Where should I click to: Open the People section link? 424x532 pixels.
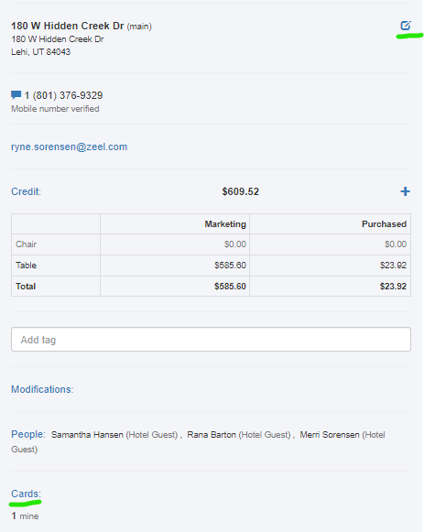coord(27,434)
